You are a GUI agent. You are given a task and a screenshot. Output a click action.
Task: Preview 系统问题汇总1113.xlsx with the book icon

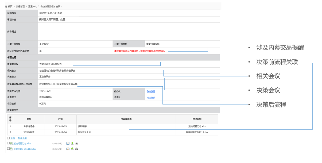click(x=68, y=149)
